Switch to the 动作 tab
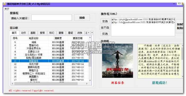186x96 pixels. pyautogui.click(x=24, y=33)
